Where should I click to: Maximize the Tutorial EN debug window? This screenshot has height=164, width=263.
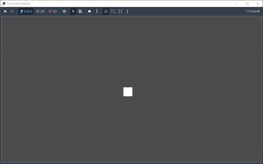pyautogui.click(x=247, y=3)
